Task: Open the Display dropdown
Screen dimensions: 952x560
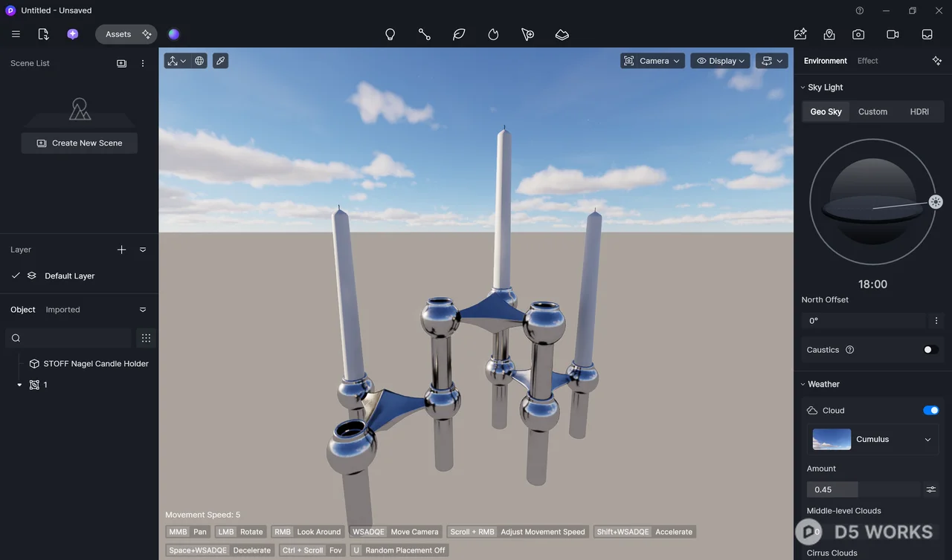Action: (x=720, y=61)
